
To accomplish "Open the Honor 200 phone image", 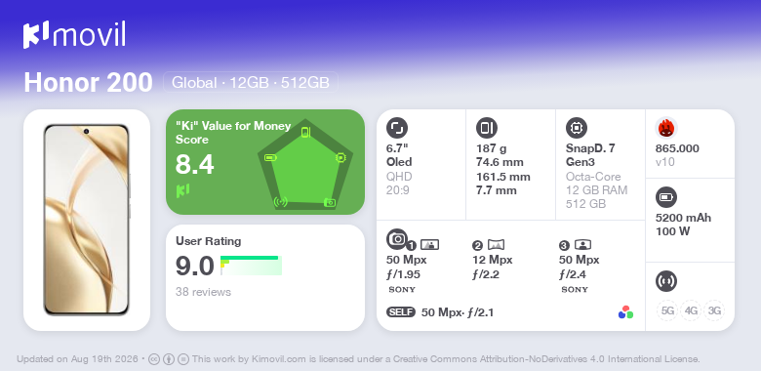I will click(87, 220).
